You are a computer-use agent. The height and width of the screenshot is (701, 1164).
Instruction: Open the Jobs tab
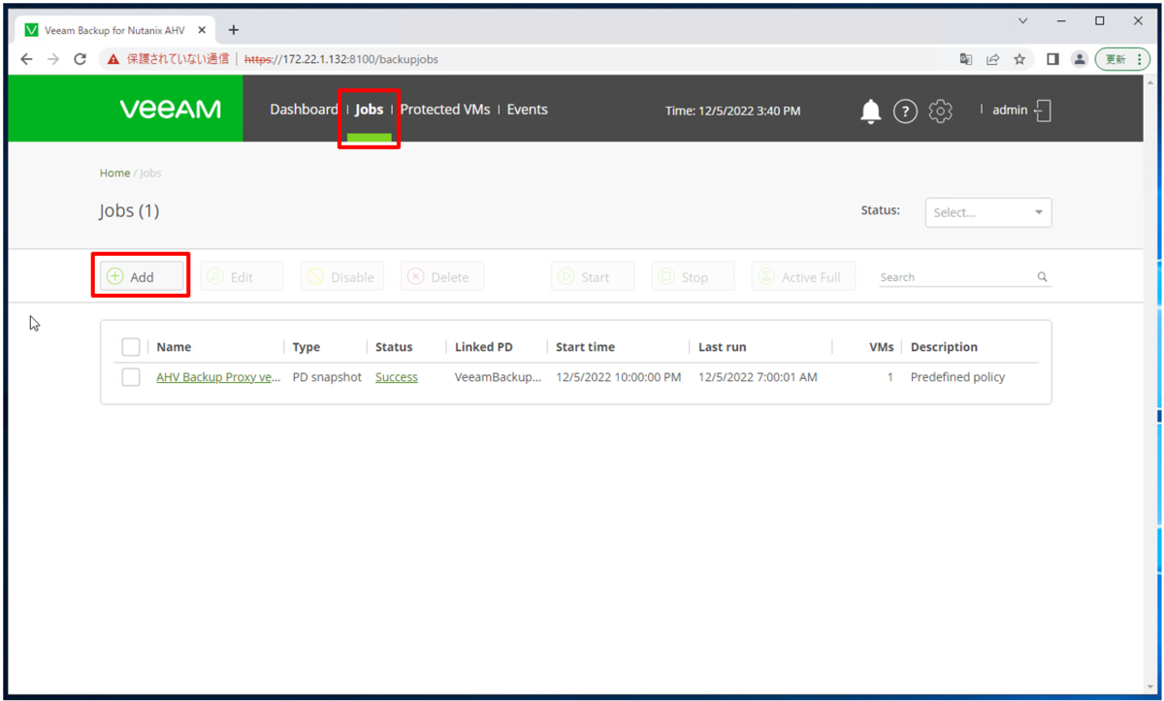pyautogui.click(x=370, y=110)
